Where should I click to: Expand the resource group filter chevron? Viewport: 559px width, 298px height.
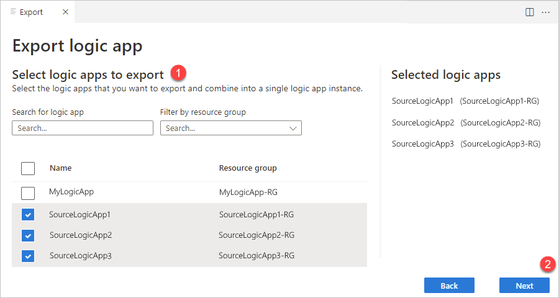coord(293,129)
